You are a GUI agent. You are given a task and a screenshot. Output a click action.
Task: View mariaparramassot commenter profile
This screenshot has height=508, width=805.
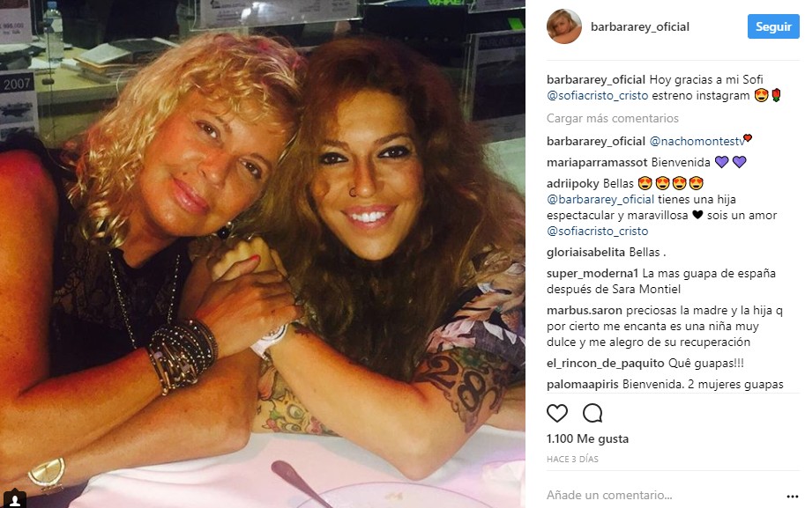[597, 163]
